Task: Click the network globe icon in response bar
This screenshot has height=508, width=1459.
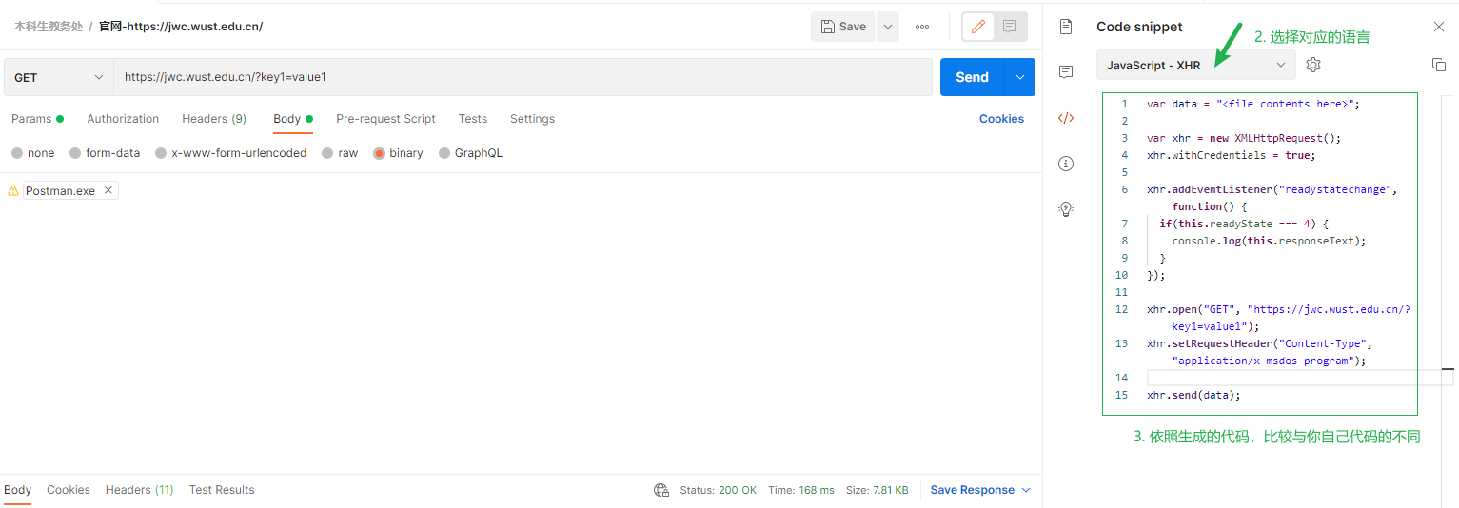Action: 661,490
